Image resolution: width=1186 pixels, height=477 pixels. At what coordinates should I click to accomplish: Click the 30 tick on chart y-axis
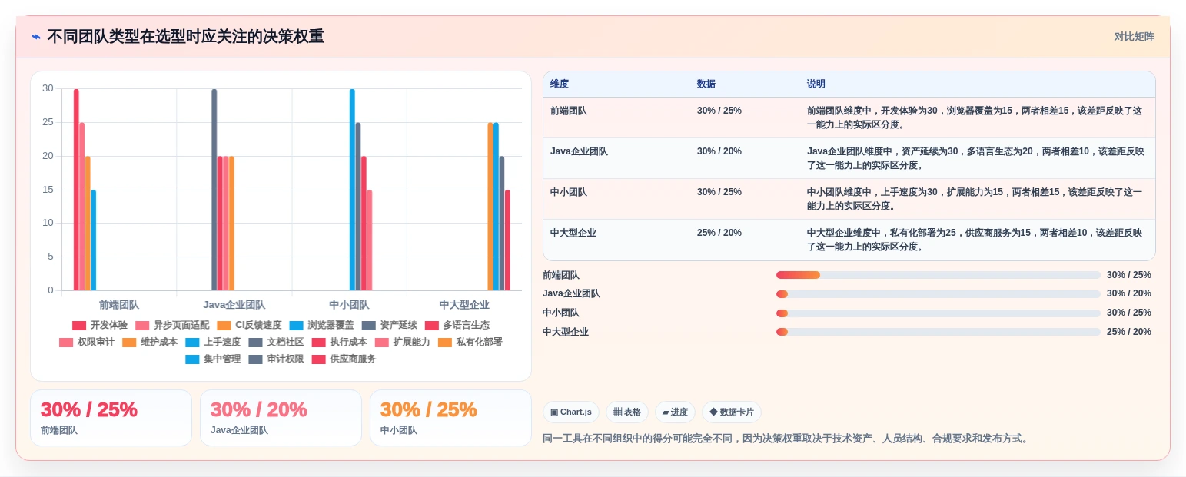click(48, 88)
